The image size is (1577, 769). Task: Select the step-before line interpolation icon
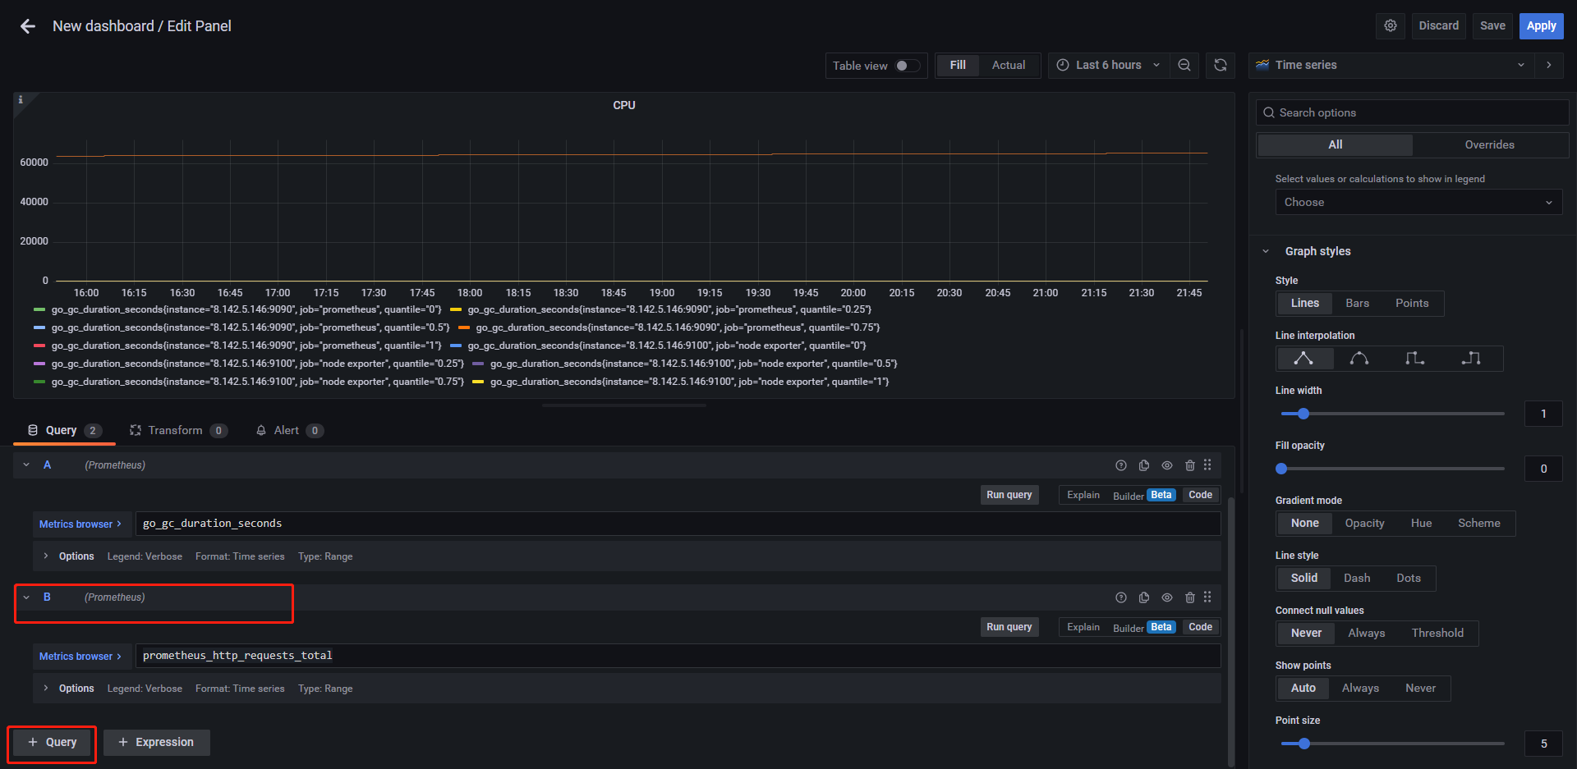[1414, 359]
